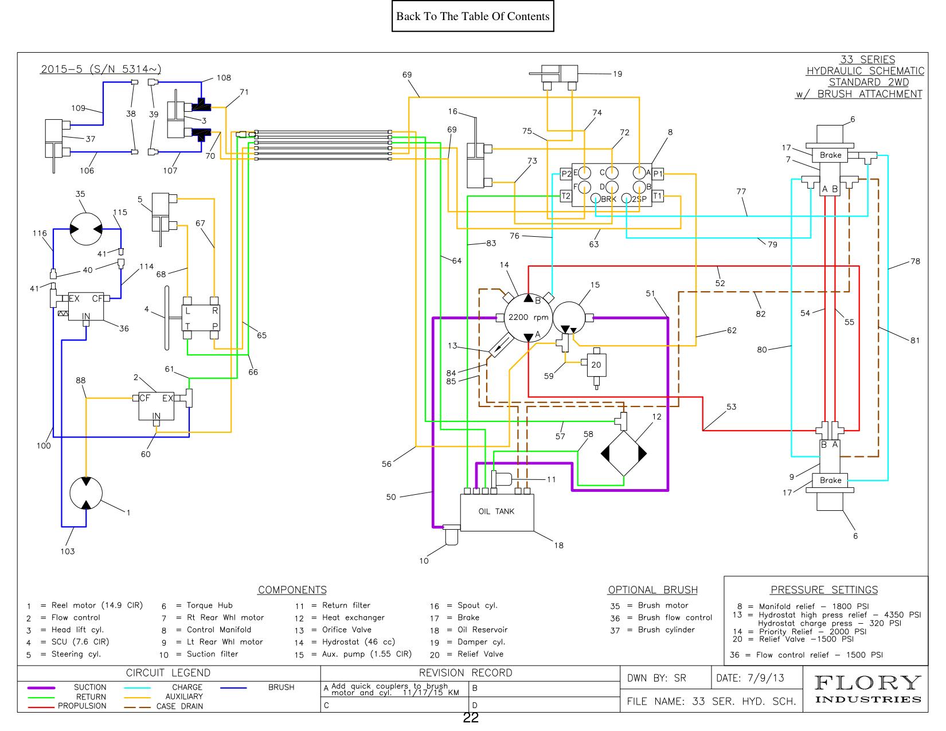The height and width of the screenshot is (731, 946).
Task: Click the '33 SERIES' title text
Action: coord(867,60)
